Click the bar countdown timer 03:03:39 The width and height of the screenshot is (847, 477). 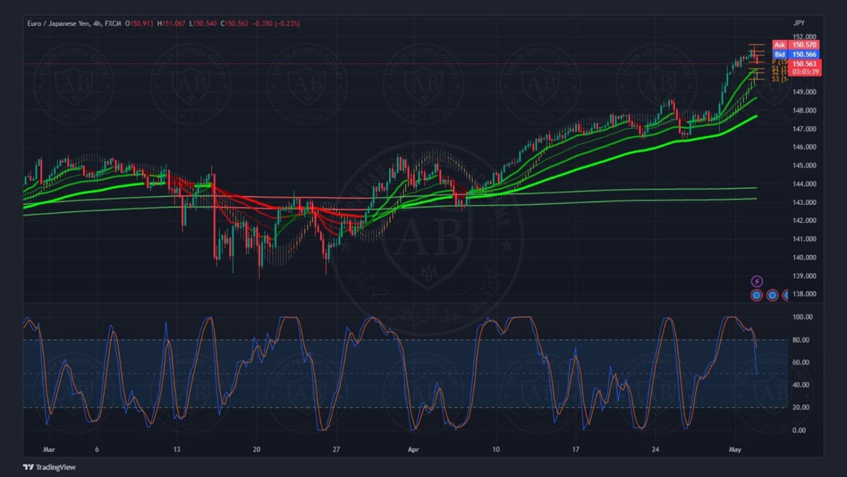click(805, 72)
